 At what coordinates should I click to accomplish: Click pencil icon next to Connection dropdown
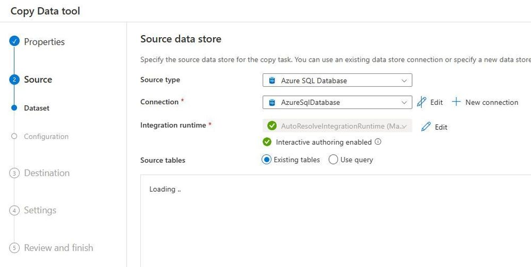tap(422, 102)
